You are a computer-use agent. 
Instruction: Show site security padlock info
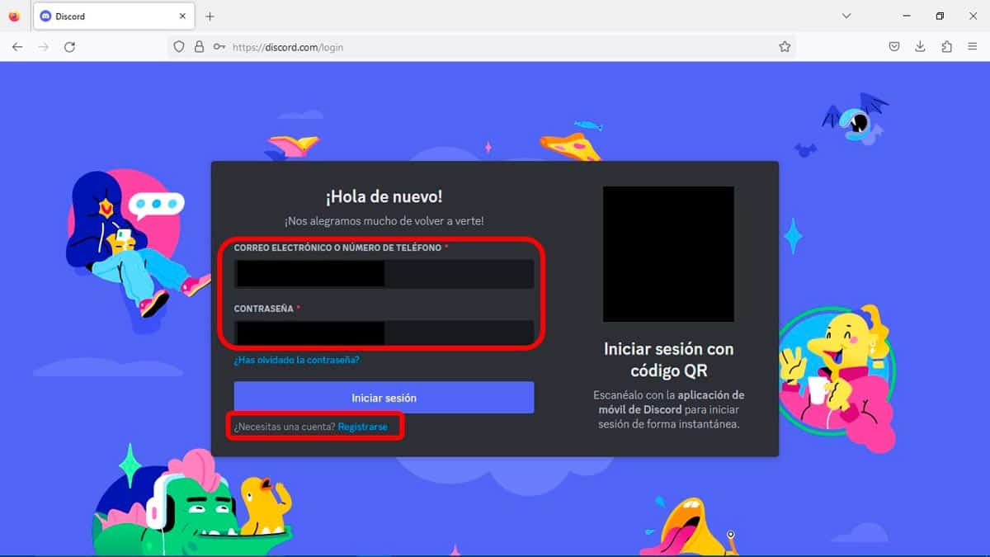pyautogui.click(x=199, y=47)
